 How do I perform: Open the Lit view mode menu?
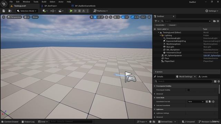click(x=27, y=17)
